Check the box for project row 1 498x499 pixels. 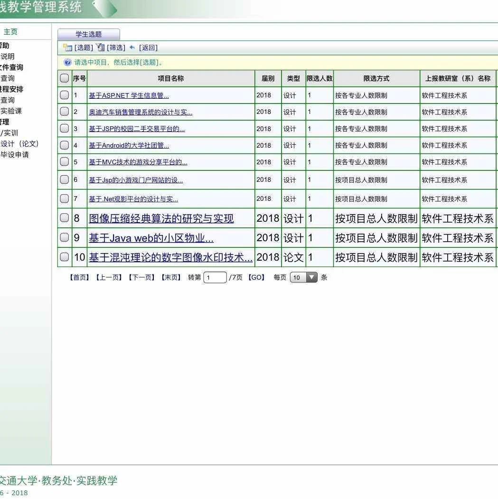click(64, 95)
